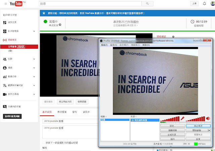Click the 數據分析 analytics bar-chart icon
This screenshot has height=151, width=215.
(x=5, y=77)
